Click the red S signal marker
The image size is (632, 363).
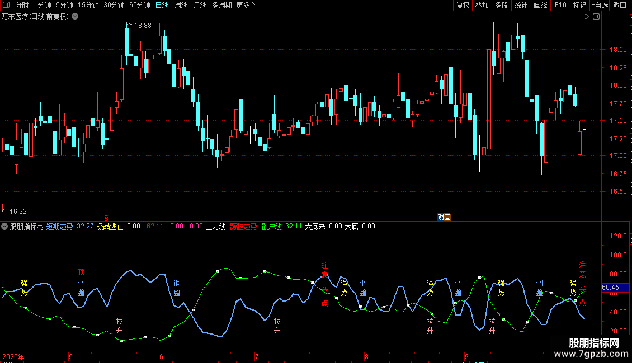pos(106,217)
